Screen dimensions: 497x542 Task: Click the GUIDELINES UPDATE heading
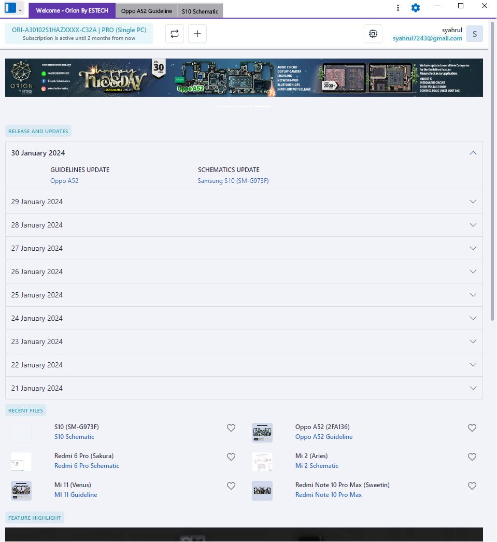click(80, 170)
